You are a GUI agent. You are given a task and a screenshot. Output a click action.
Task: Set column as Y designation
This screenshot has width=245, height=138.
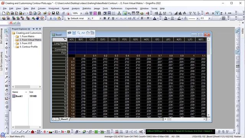tap(217, 13)
